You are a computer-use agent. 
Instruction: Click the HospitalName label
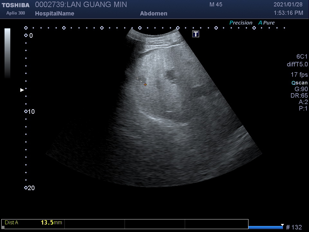click(x=54, y=14)
